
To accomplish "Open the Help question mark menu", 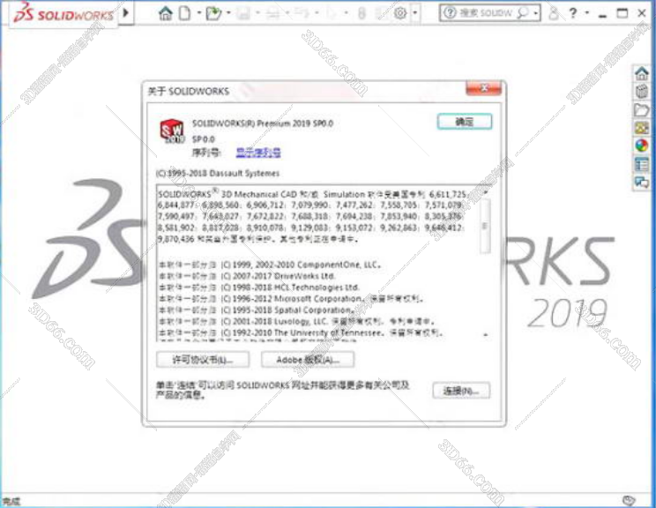I will tap(573, 13).
